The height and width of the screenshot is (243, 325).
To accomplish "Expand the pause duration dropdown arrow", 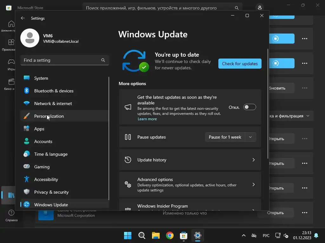I will click(250, 137).
